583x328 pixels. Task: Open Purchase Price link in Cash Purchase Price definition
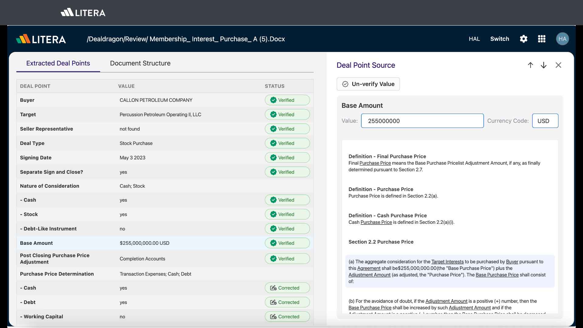(376, 222)
